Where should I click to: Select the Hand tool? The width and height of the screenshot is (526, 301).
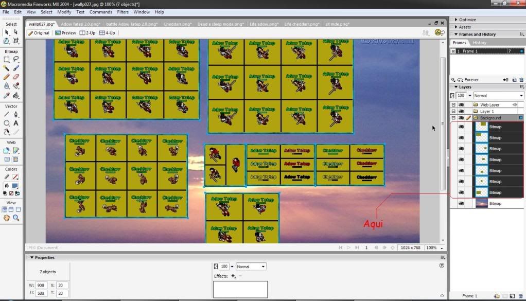[x=7, y=218]
